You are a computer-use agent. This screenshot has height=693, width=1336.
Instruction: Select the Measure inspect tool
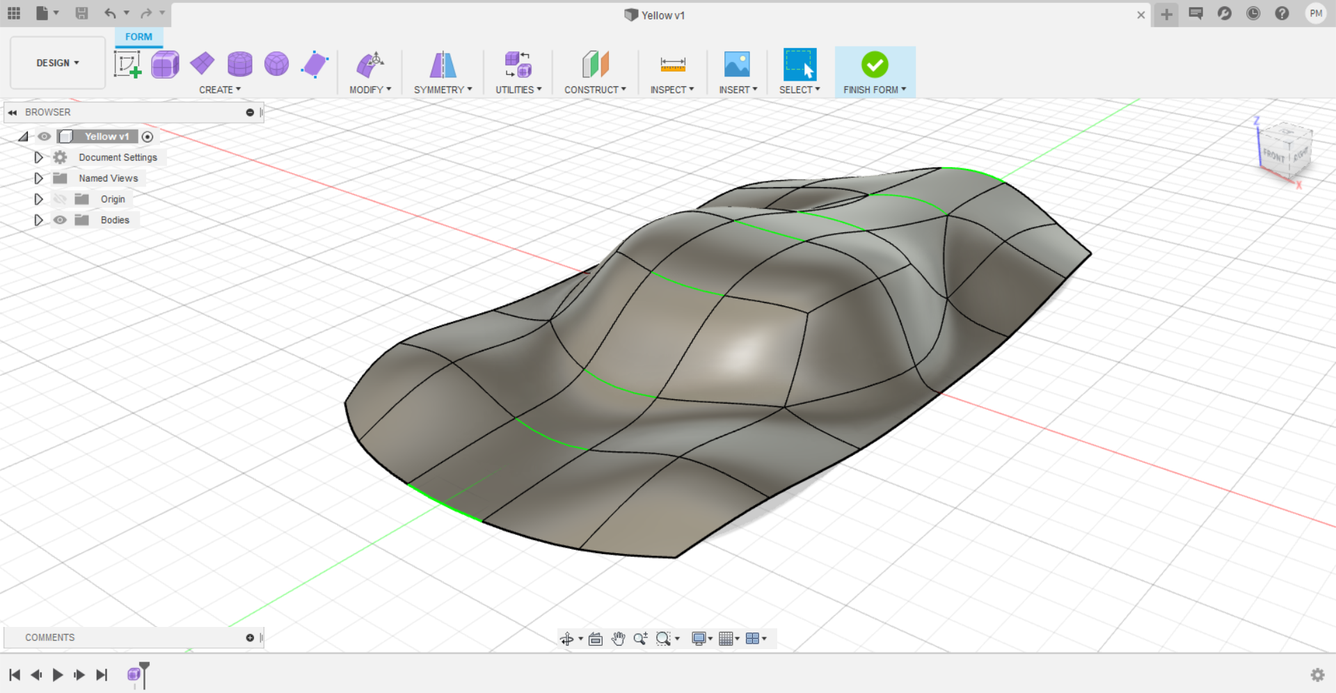(x=673, y=65)
